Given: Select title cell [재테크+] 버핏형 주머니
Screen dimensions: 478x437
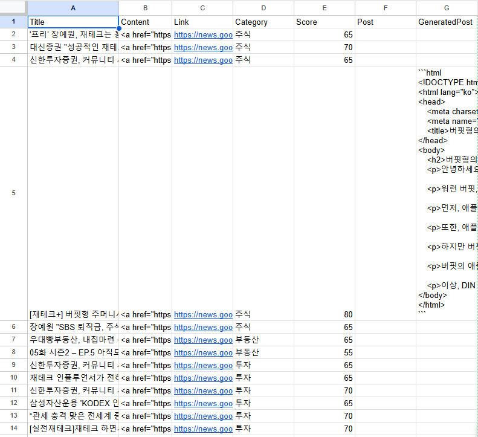Looking at the screenshot, I should (73, 193).
